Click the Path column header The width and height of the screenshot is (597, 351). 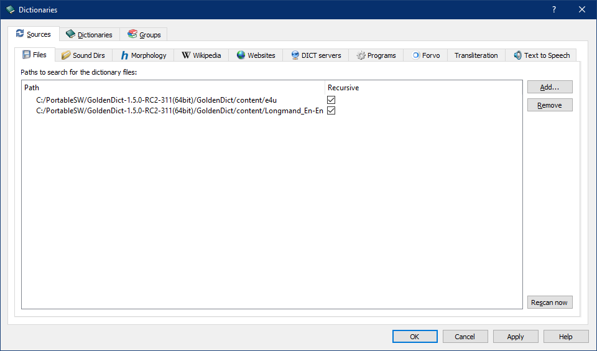pyautogui.click(x=174, y=88)
